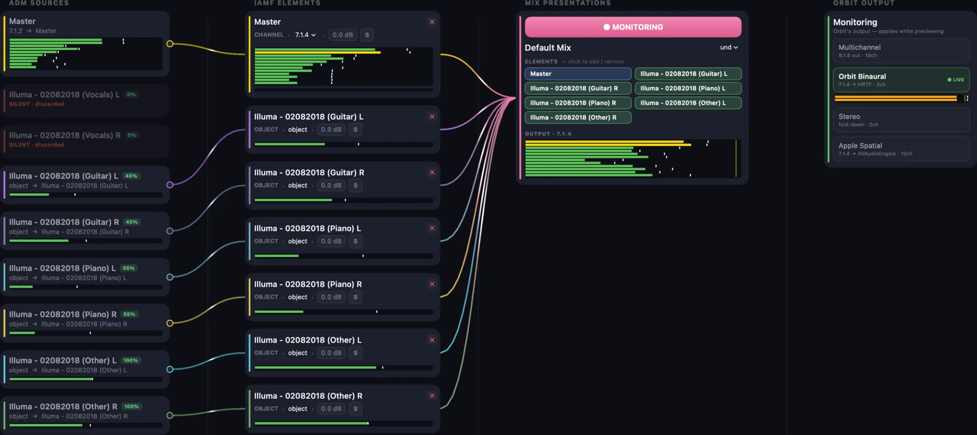This screenshot has height=435, width=977.
Task: Select silent Illuma (Vocals) L source
Action: coord(85,100)
